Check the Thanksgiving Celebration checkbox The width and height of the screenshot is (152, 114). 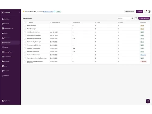(x=25, y=45)
